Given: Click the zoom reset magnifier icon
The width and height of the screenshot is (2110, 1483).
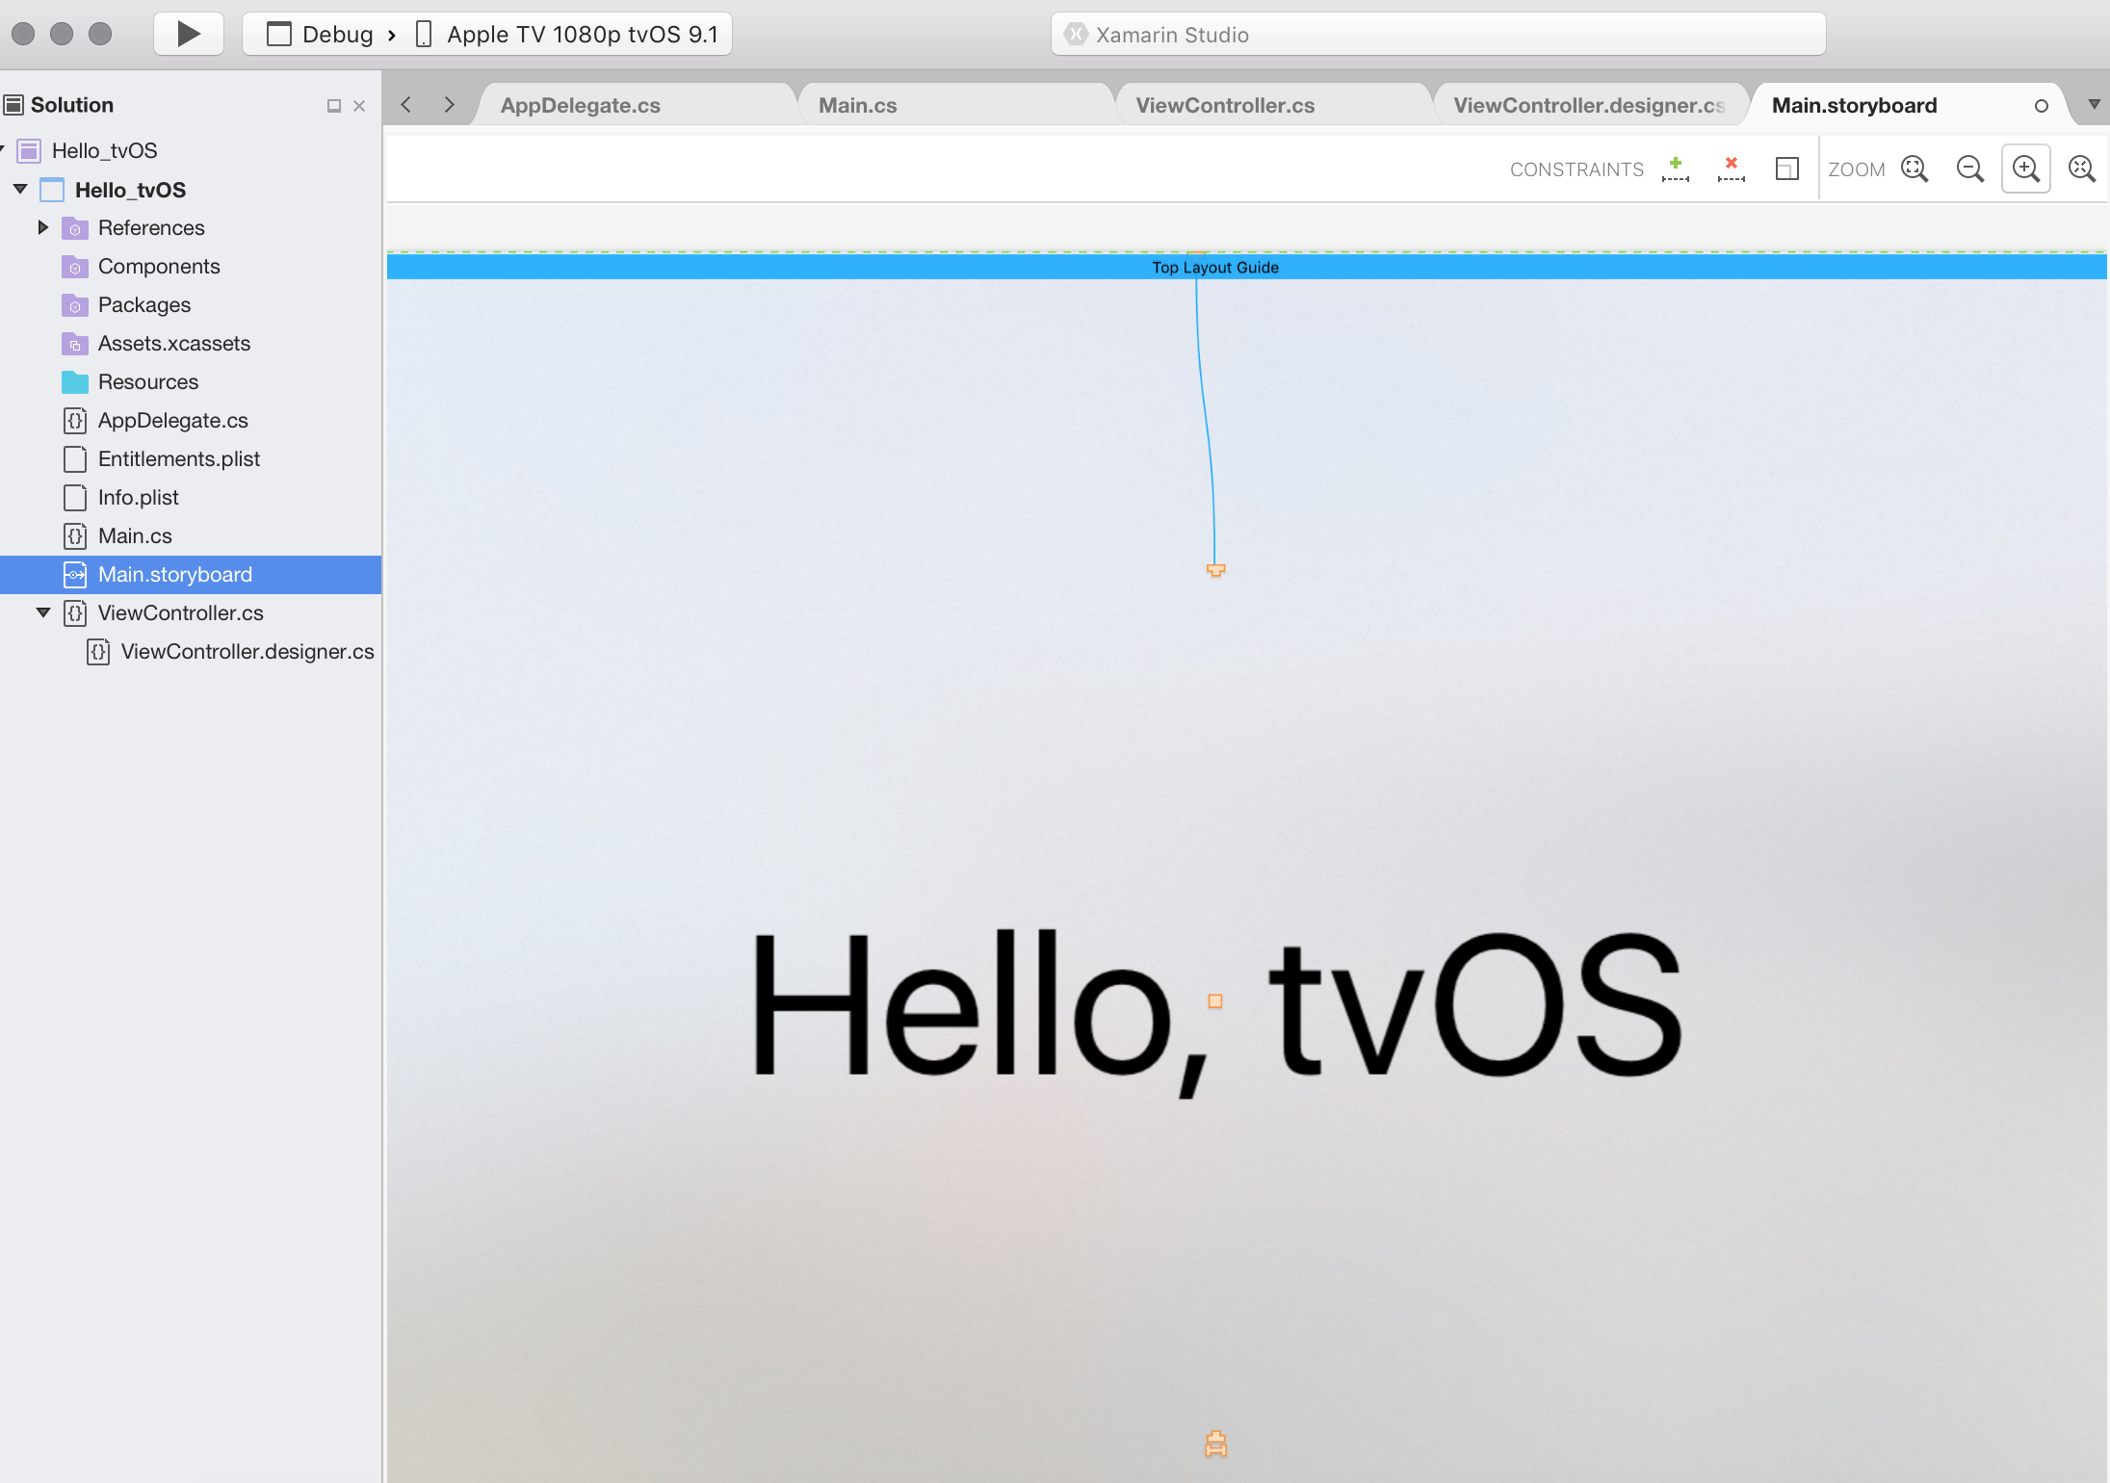Looking at the screenshot, I should pos(2081,169).
